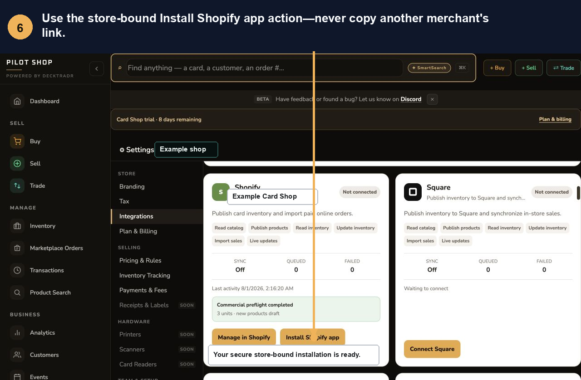Click the Last activity timestamp text
The image size is (581, 380).
pos(252,288)
